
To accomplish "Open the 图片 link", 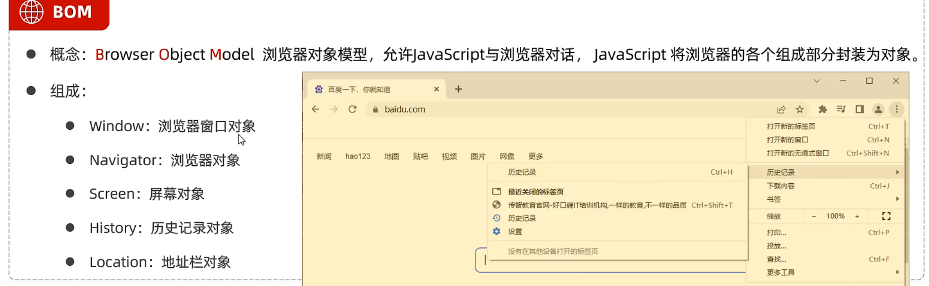I will [x=478, y=156].
